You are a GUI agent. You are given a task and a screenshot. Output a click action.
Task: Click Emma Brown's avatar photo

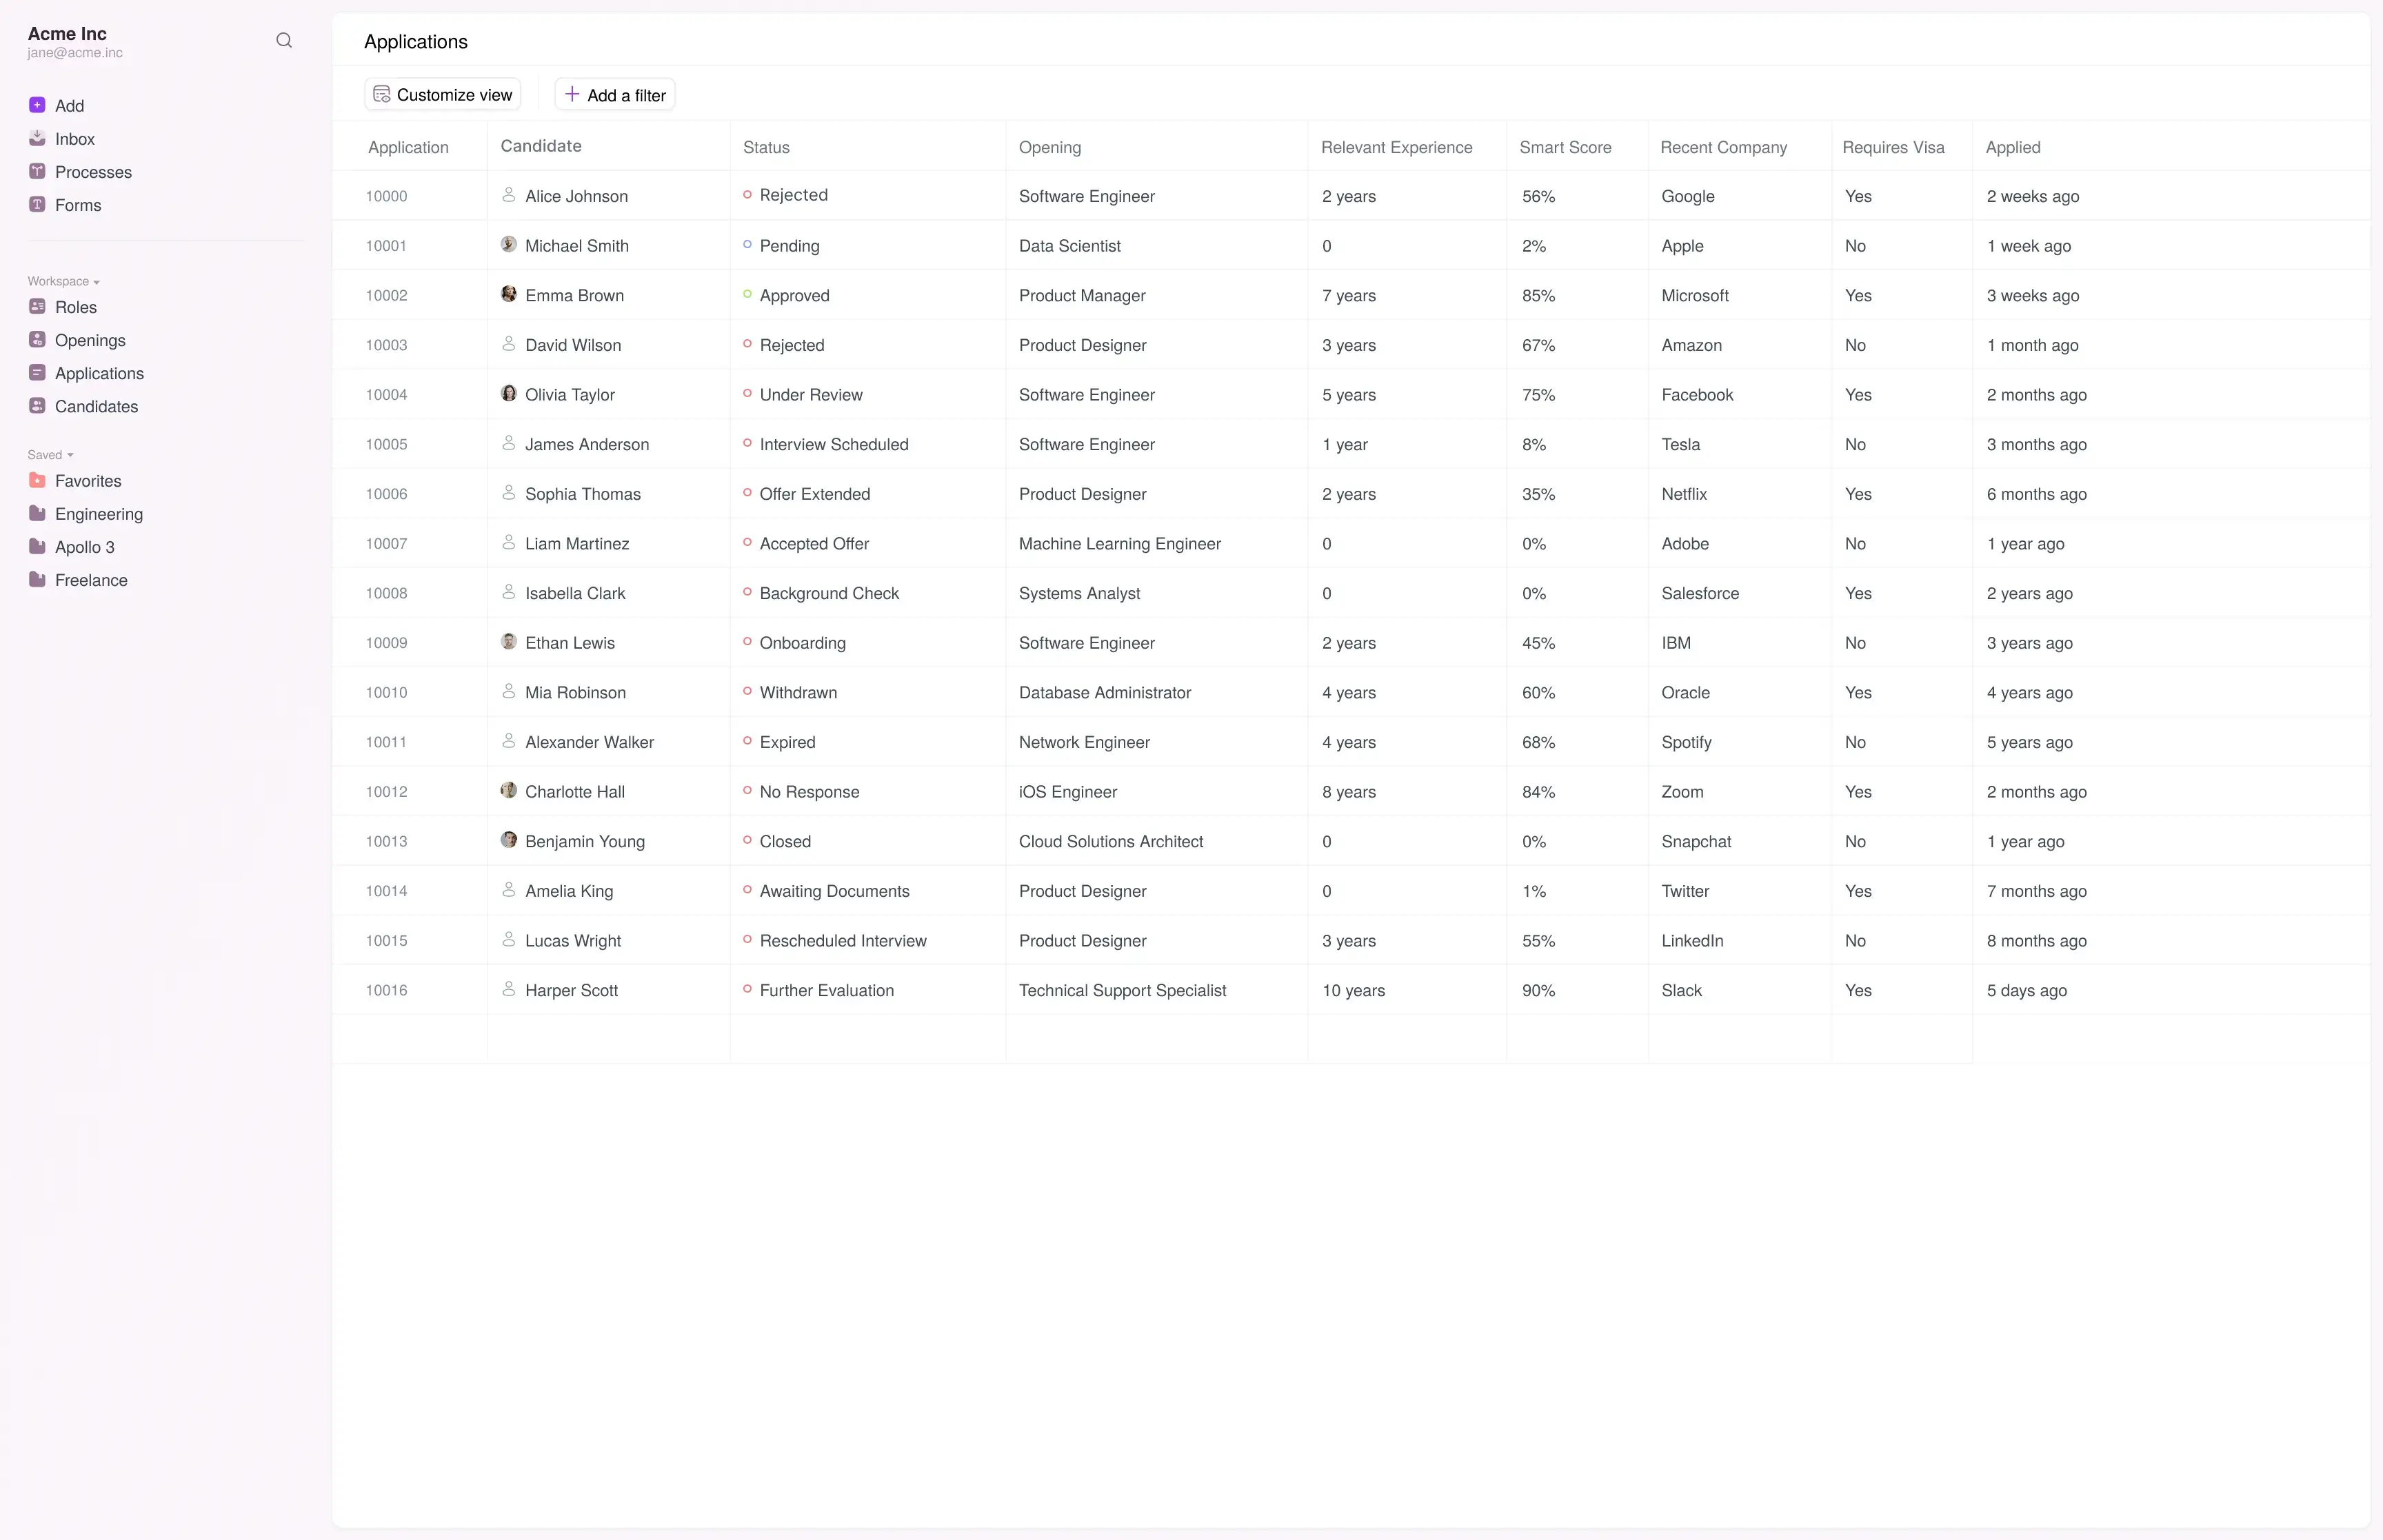[x=509, y=294]
